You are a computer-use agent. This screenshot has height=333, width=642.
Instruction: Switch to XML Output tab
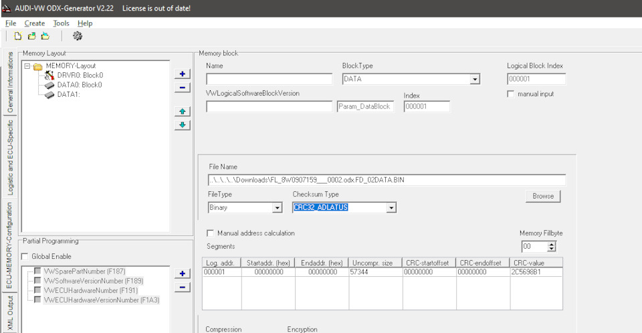click(x=10, y=314)
